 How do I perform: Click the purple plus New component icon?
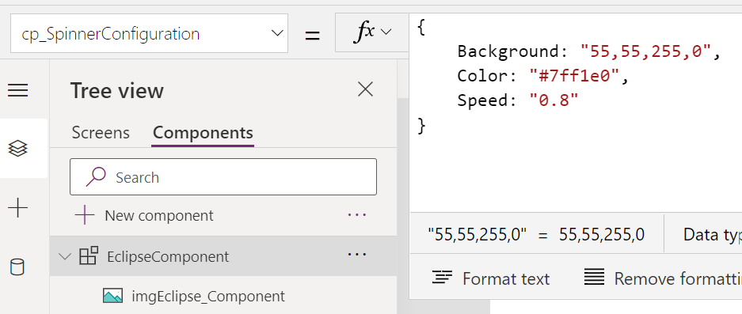coord(85,215)
